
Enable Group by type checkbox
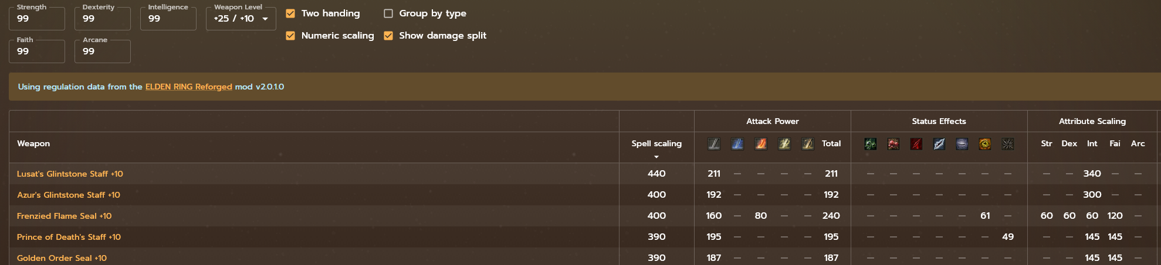pyautogui.click(x=388, y=13)
